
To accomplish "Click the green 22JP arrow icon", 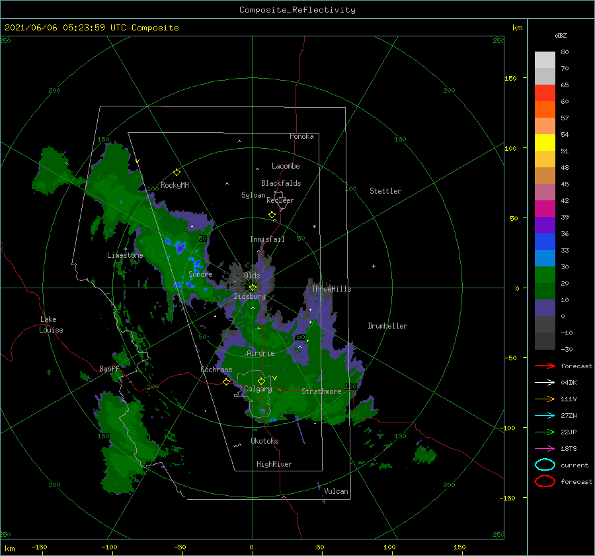I will pos(545,432).
